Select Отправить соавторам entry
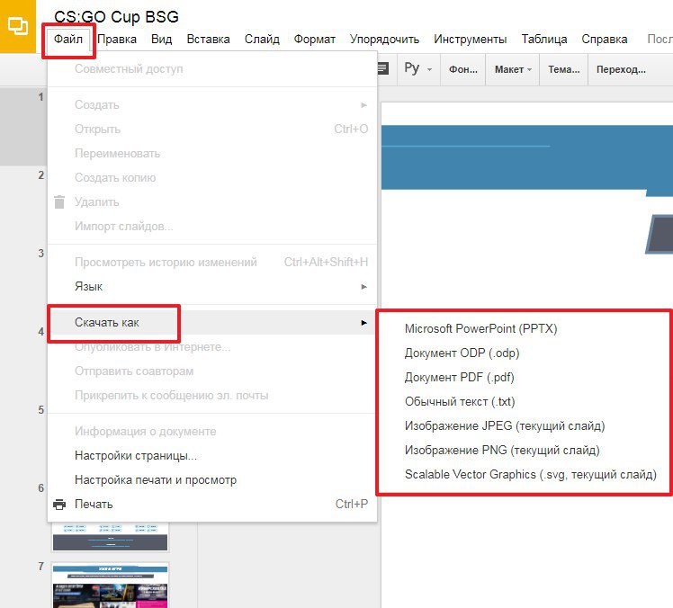Viewport: 673px width, 608px height. [x=212, y=371]
